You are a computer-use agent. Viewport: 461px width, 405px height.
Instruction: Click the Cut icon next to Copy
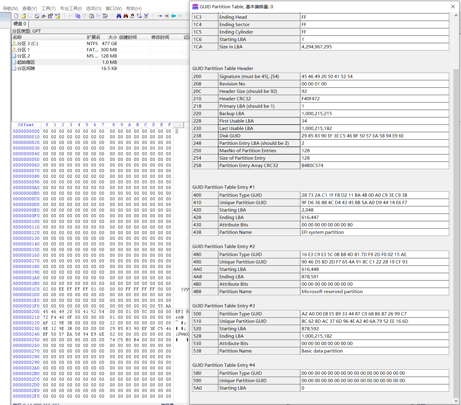click(x=85, y=16)
